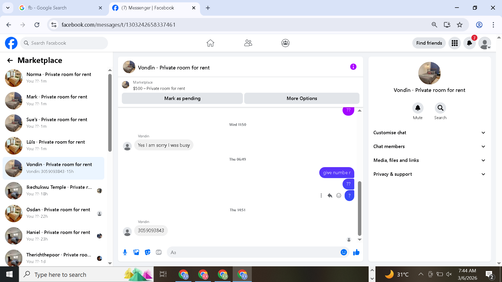React to message with smiley icon

tap(339, 196)
